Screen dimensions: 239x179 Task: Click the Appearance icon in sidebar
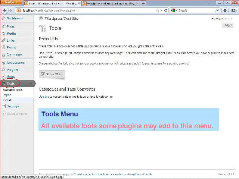pos(3,63)
